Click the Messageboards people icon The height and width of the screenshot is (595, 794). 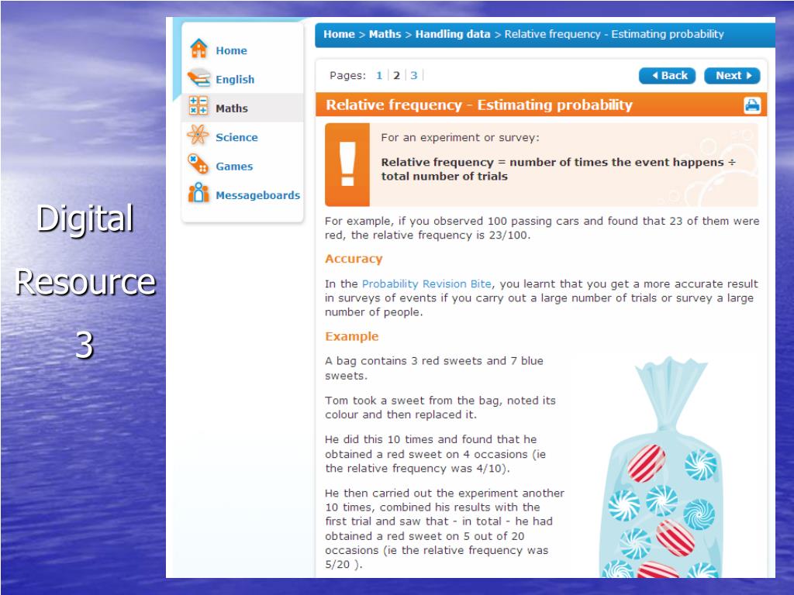pyautogui.click(x=198, y=193)
